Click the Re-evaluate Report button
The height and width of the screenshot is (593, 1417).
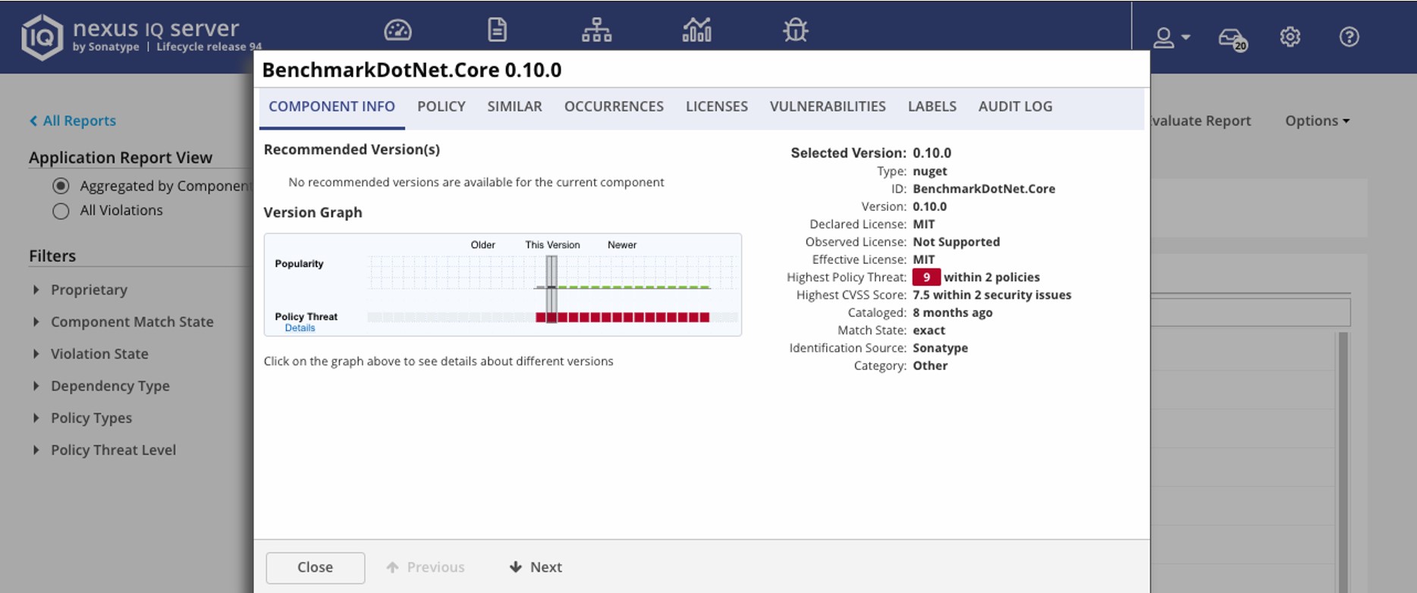point(1201,121)
